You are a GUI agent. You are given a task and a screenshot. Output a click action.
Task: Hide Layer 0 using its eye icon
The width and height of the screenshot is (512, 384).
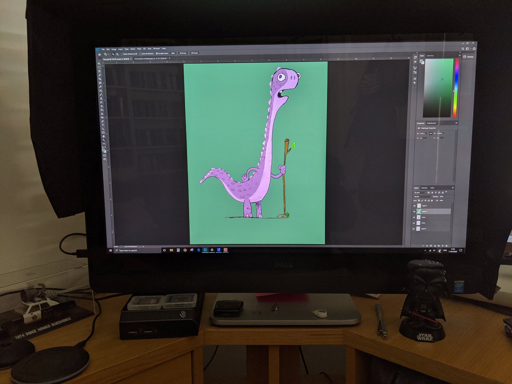413,229
